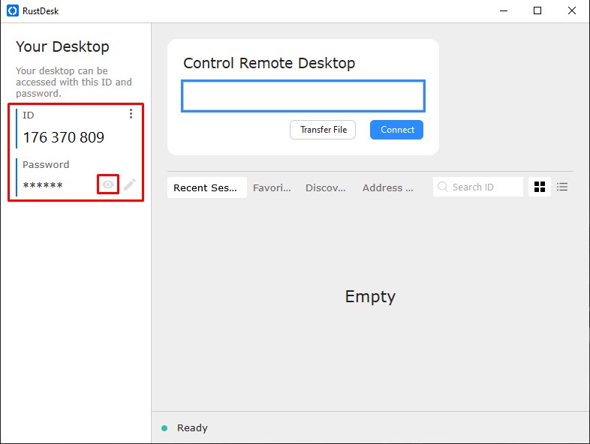Click the ID number 176 370 809
The width and height of the screenshot is (590, 444).
(64, 138)
